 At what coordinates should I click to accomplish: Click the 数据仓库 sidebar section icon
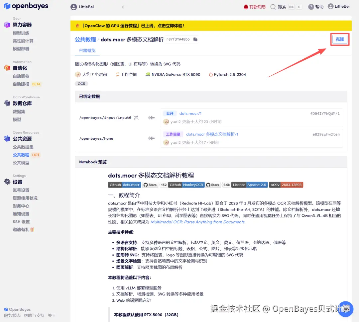click(x=7, y=103)
